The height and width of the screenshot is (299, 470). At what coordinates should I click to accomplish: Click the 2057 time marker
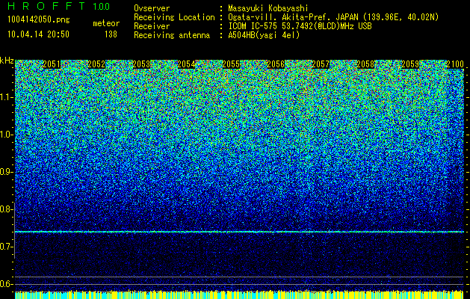click(x=321, y=64)
